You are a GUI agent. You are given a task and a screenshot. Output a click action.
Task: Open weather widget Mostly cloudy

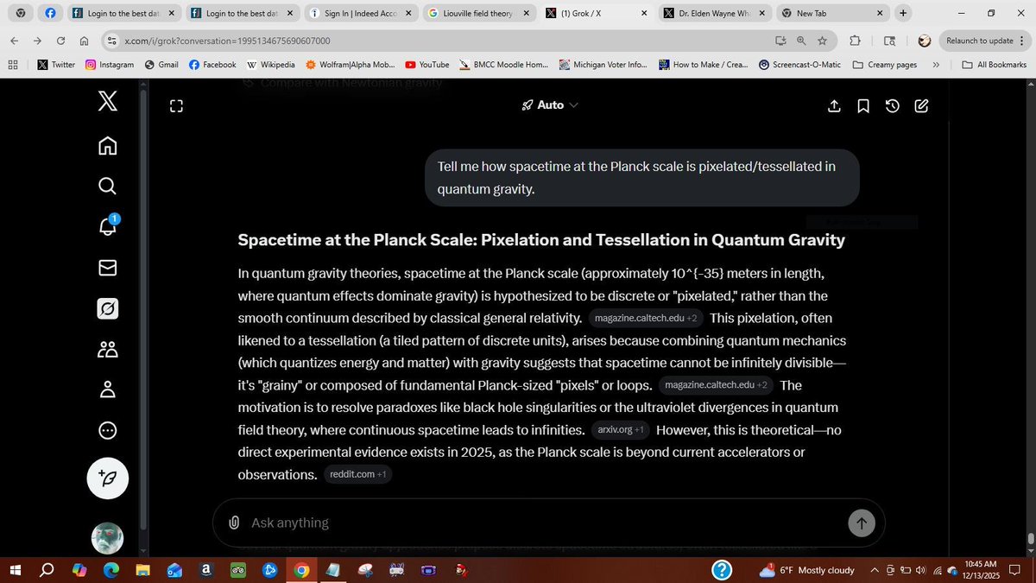(807, 569)
